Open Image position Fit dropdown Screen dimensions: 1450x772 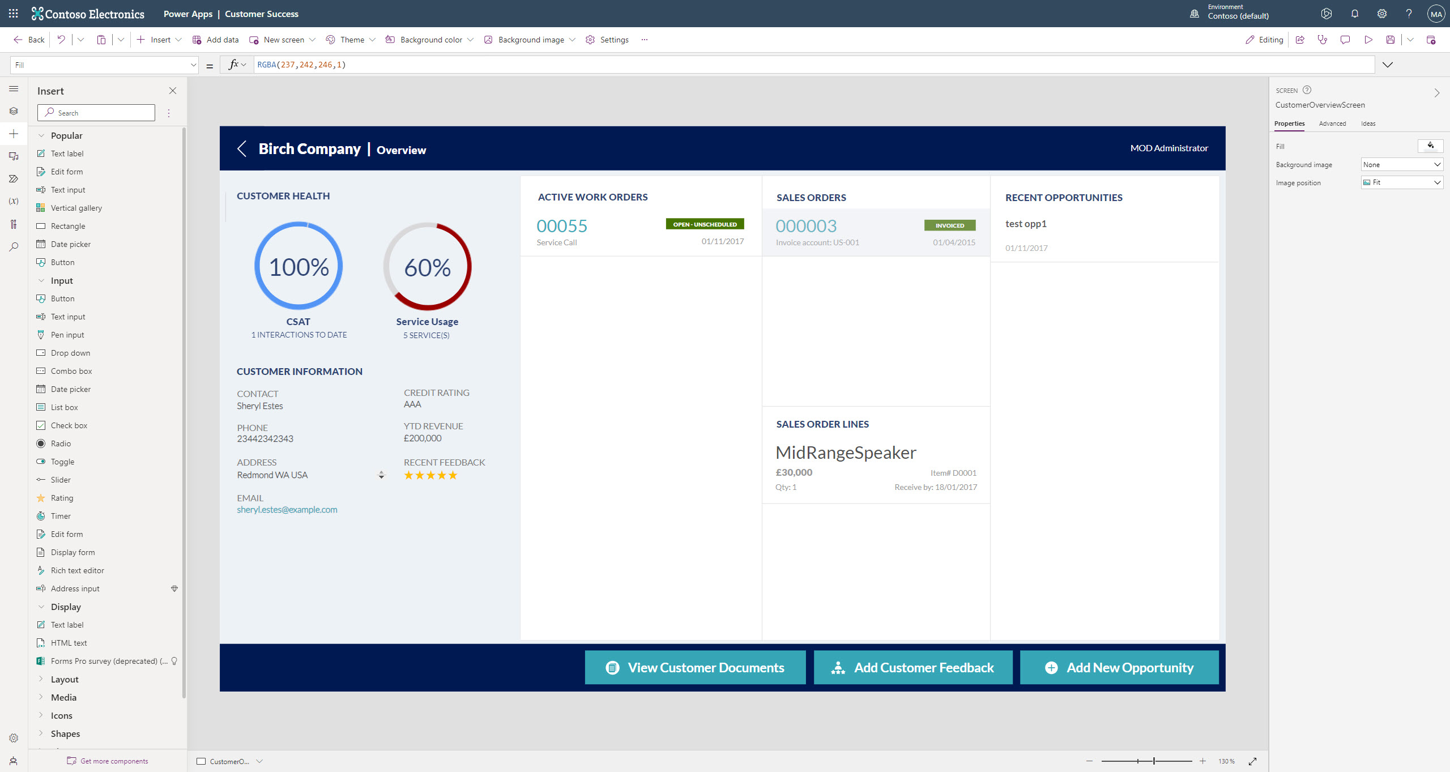(1402, 182)
